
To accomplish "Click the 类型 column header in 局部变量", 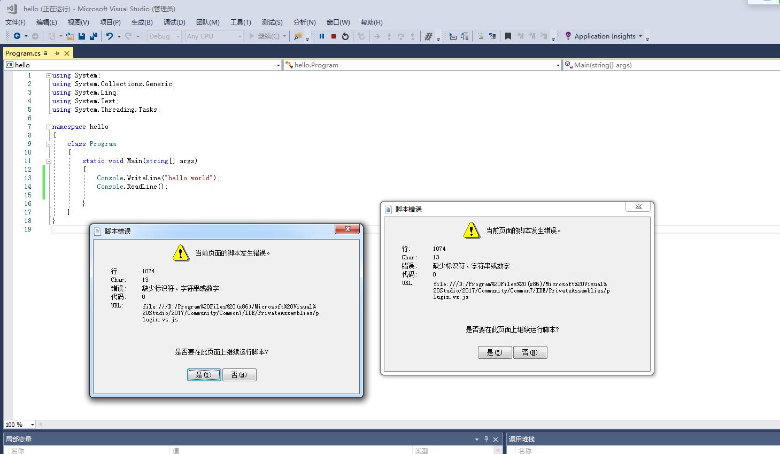I will point(422,451).
